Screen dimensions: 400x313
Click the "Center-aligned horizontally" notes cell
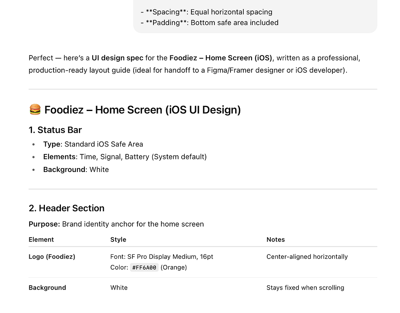click(x=307, y=257)
